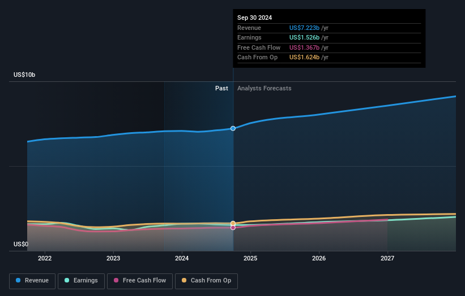Toggle the Revenue legend button
This screenshot has width=465, height=296.
(x=32, y=281)
